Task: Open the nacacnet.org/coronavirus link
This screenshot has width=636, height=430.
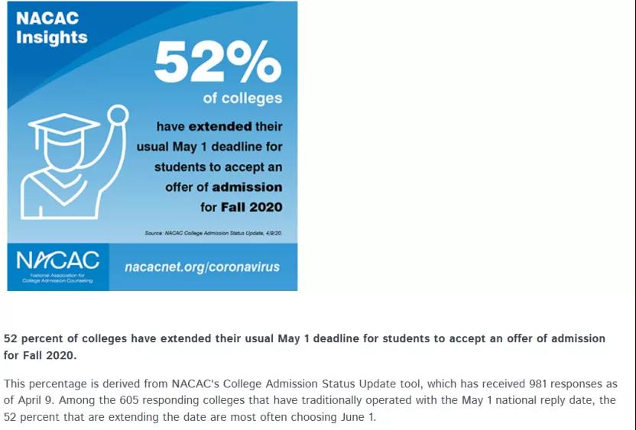Action: pos(202,267)
